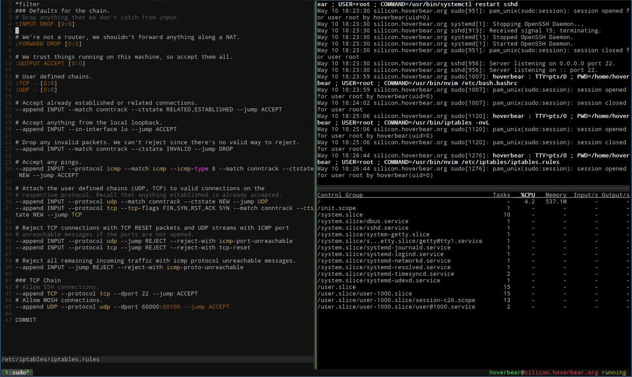Click the Input/s column header

point(586,195)
